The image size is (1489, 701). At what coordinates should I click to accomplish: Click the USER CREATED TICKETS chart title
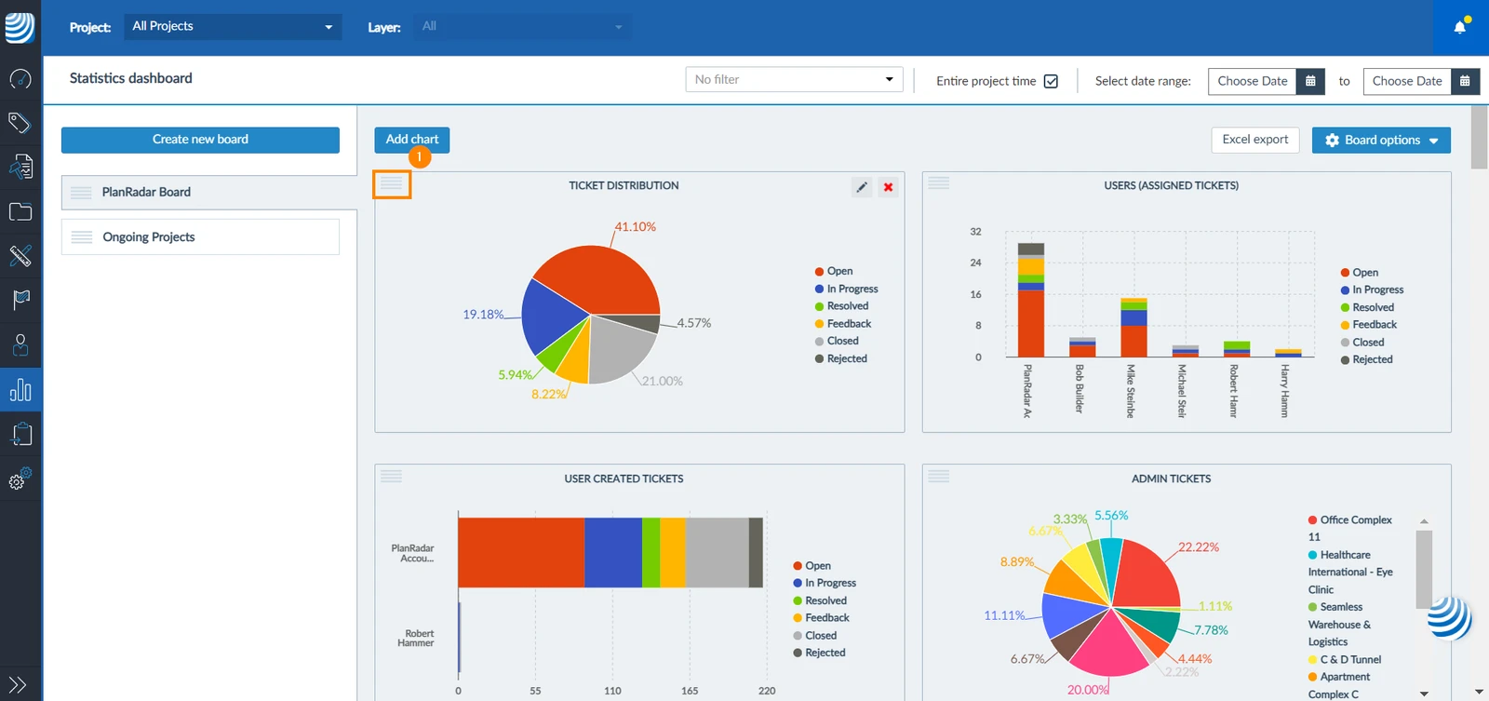tap(624, 479)
